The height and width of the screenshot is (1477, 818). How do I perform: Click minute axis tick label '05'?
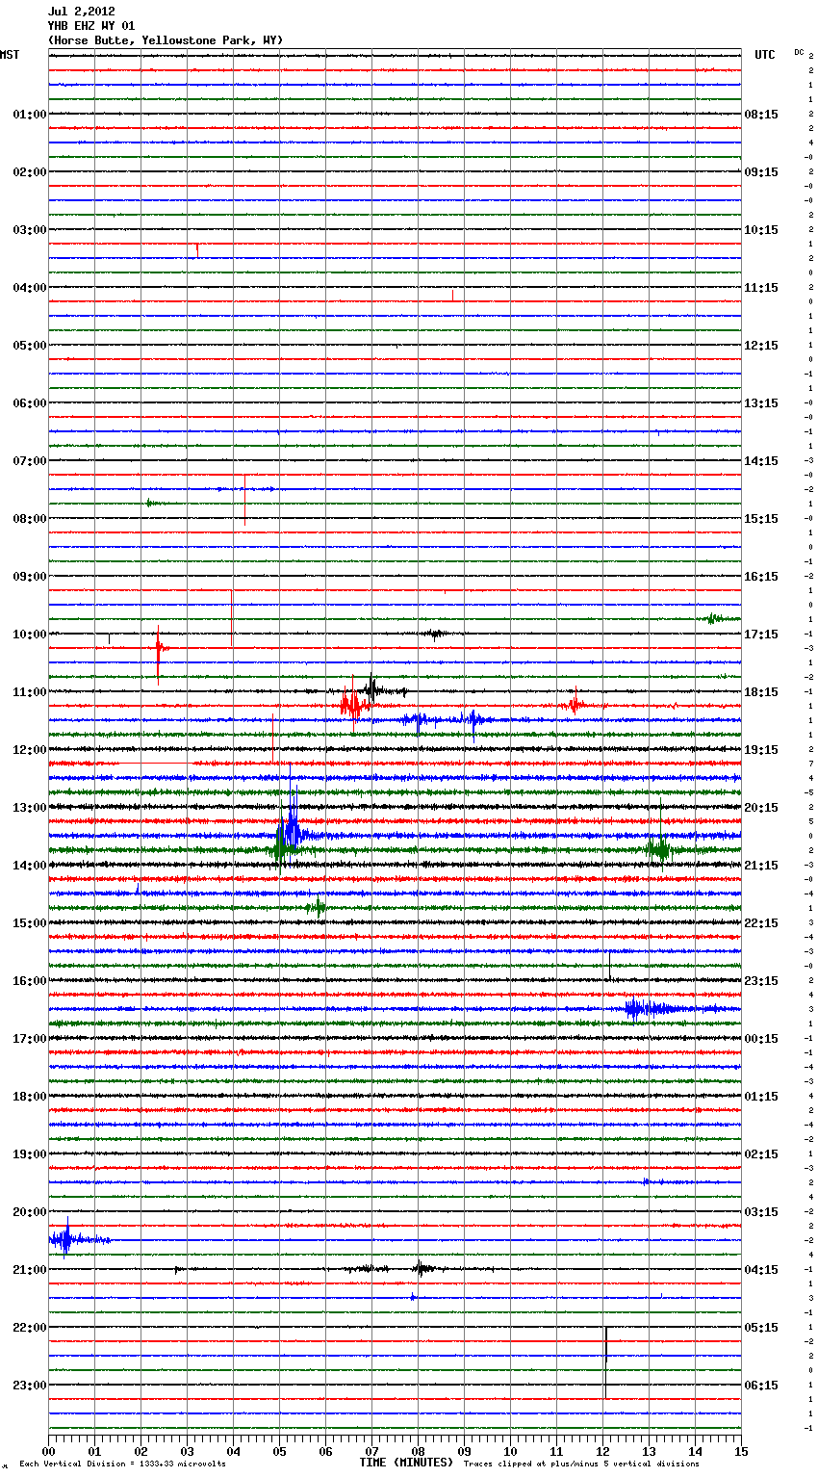pyautogui.click(x=279, y=1451)
